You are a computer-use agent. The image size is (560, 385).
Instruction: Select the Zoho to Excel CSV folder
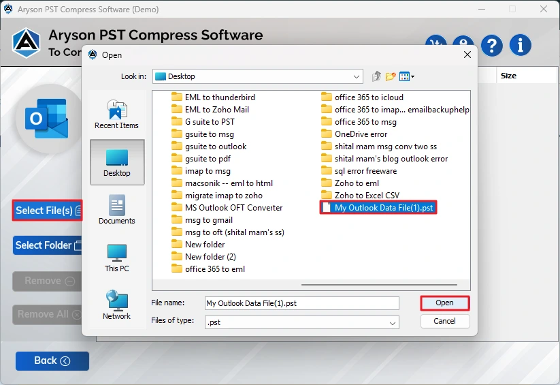pos(361,196)
